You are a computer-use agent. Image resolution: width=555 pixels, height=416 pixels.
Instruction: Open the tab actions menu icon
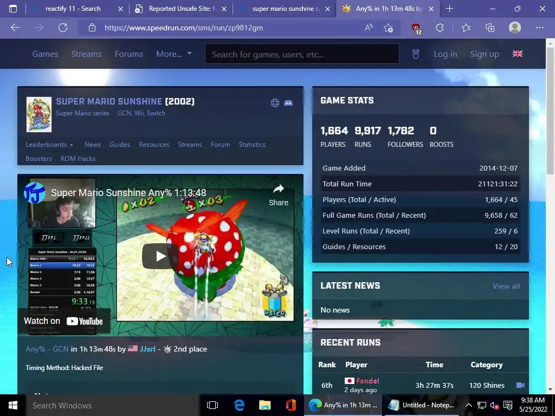13,9
